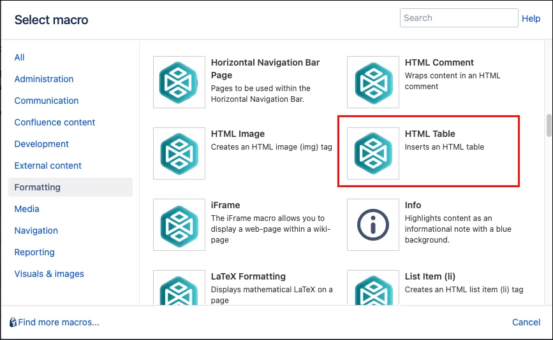
Task: Click the LaTeX Formatting macro icon
Action: click(x=179, y=288)
